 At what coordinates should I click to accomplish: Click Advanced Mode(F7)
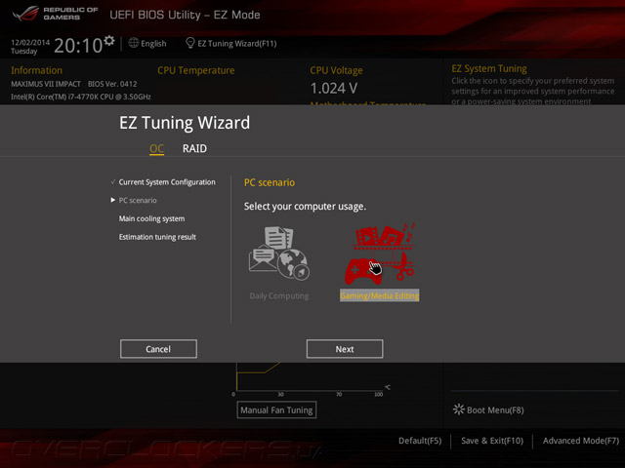coord(581,441)
